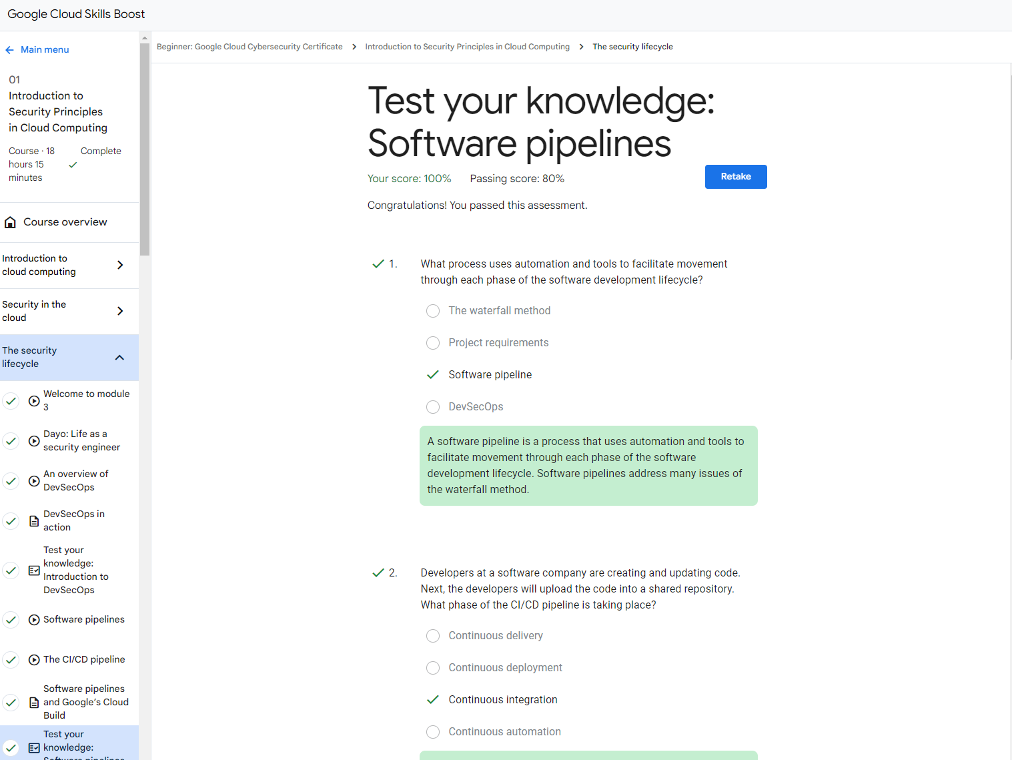Viewport: 1012px width, 760px height.
Task: Open Beginner: Google Cloud Cybersecurity Certificate breadcrumb
Action: point(249,47)
